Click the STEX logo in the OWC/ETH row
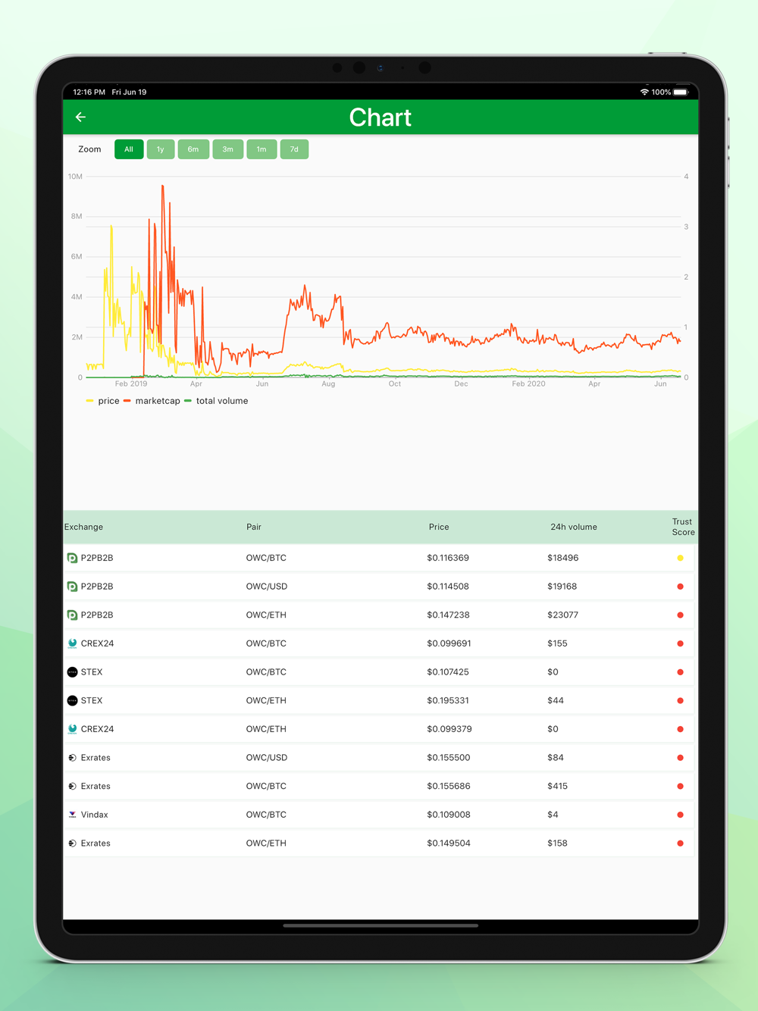Screen dimensions: 758x1011 click(x=72, y=700)
